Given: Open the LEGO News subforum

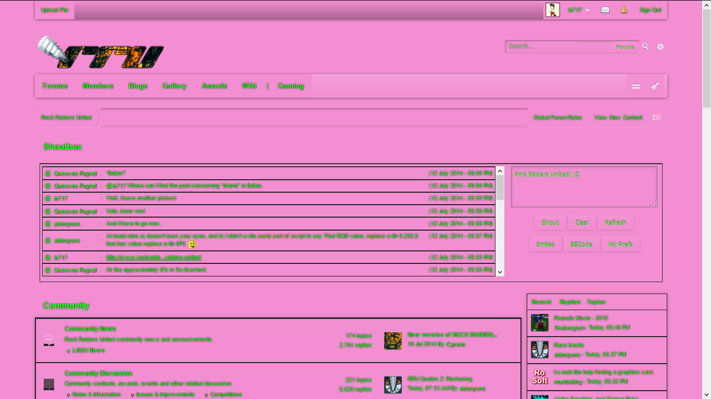Looking at the screenshot, I should pos(88,351).
